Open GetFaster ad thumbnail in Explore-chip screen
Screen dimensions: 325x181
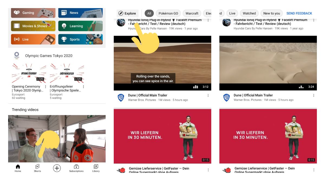coord(162,136)
